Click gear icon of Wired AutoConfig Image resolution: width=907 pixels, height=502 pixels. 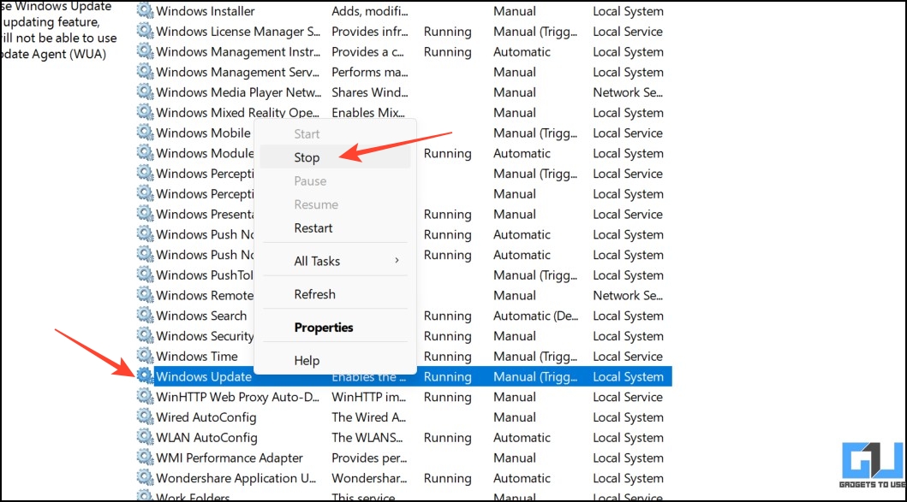145,416
